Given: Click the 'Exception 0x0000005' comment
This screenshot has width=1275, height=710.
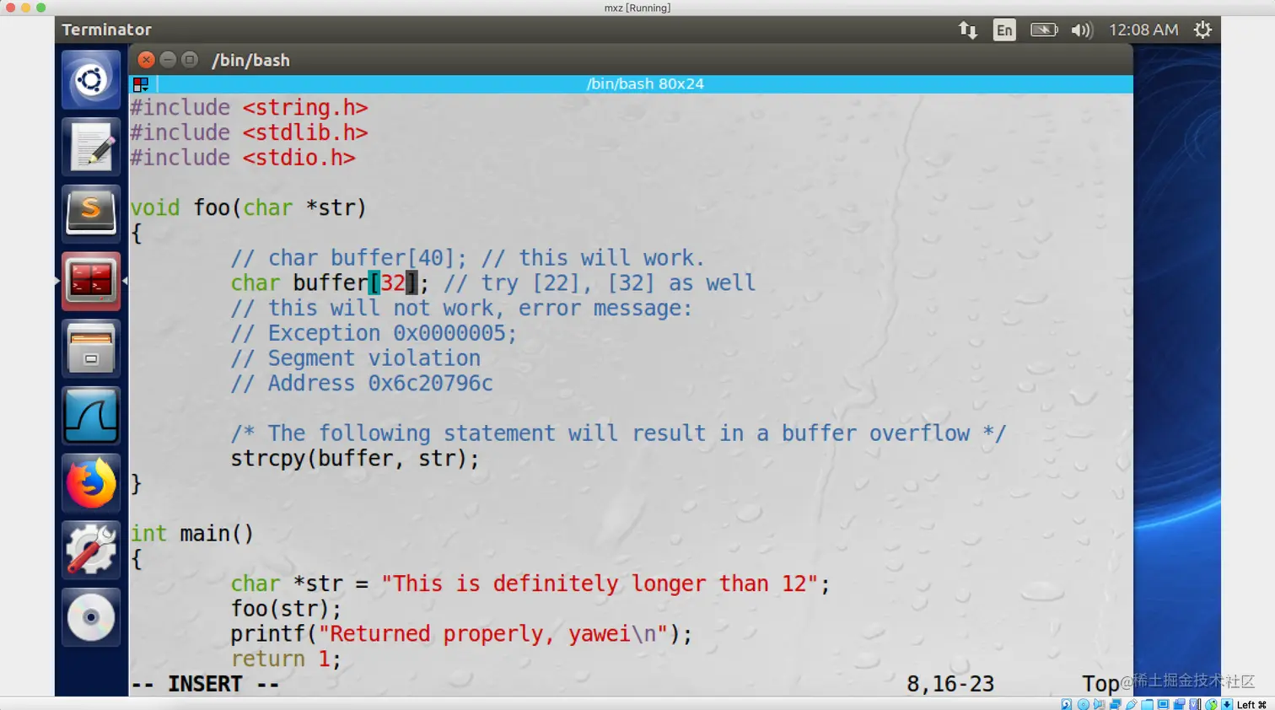Looking at the screenshot, I should point(374,334).
